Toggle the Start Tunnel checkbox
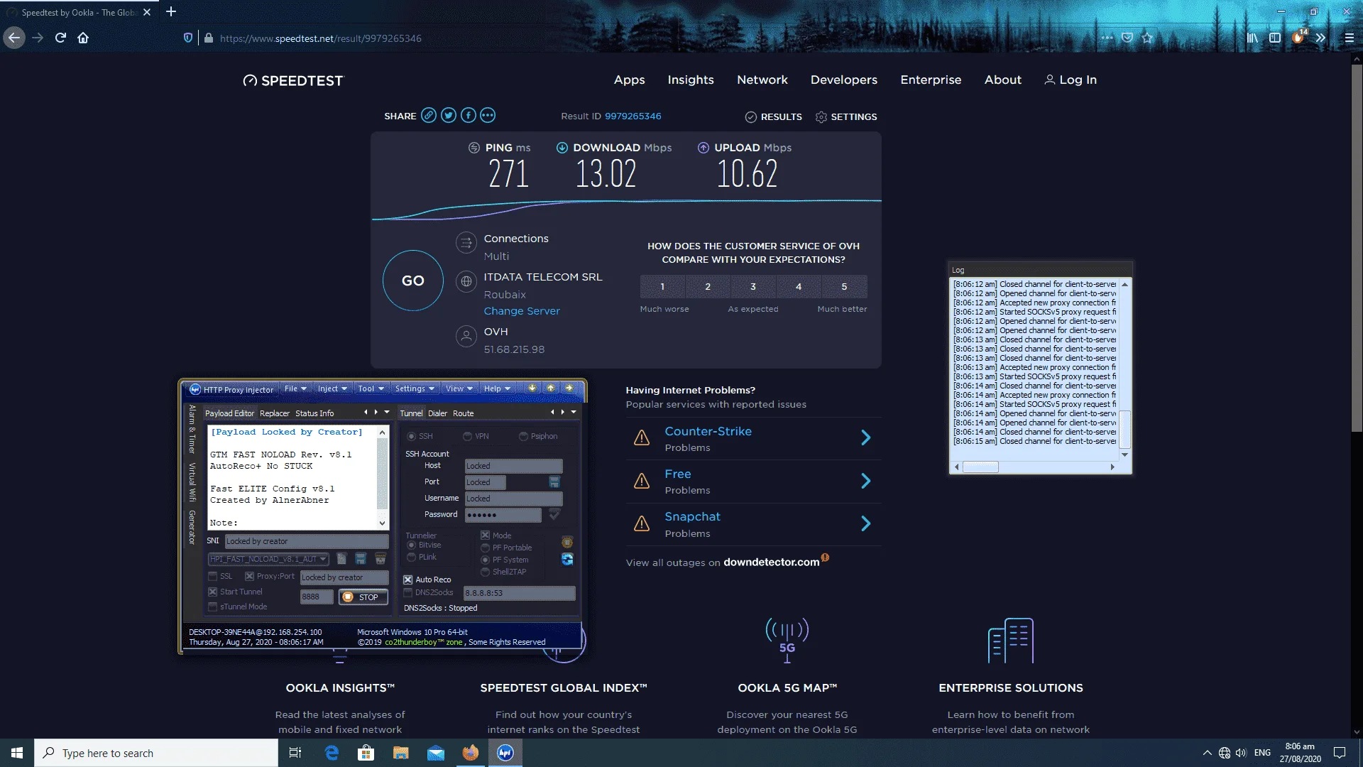Viewport: 1363px width, 767px height. click(x=213, y=592)
